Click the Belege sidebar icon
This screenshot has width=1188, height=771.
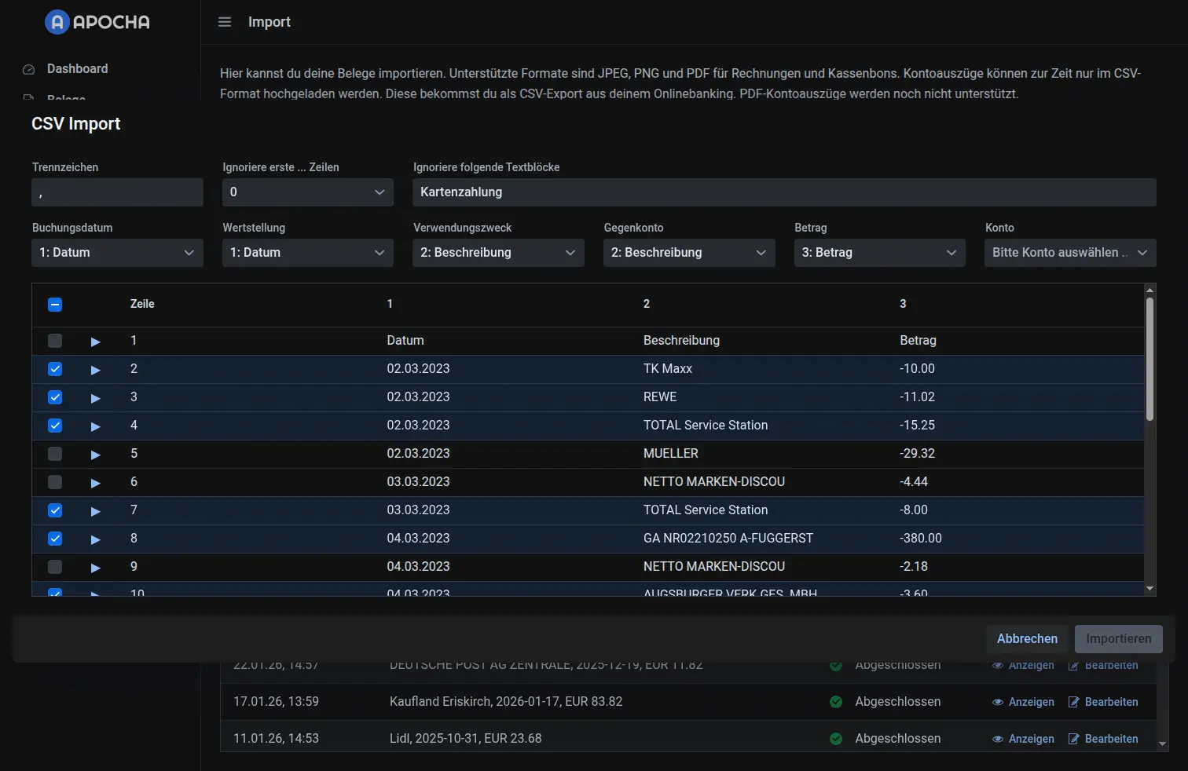28,99
